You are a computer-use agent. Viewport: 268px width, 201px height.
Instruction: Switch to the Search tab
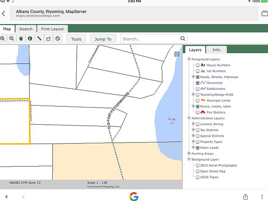[26, 29]
